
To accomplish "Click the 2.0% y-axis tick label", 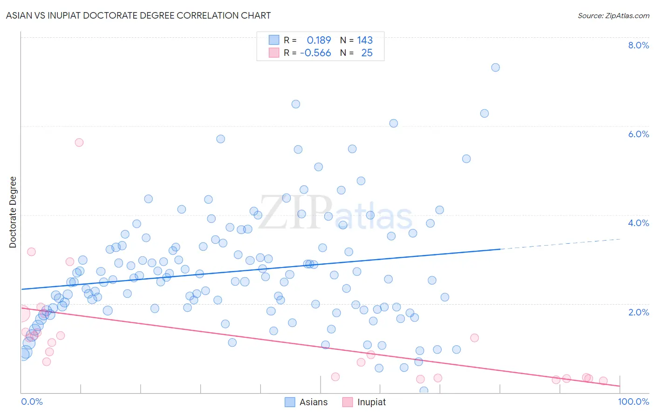I will tap(638, 312).
